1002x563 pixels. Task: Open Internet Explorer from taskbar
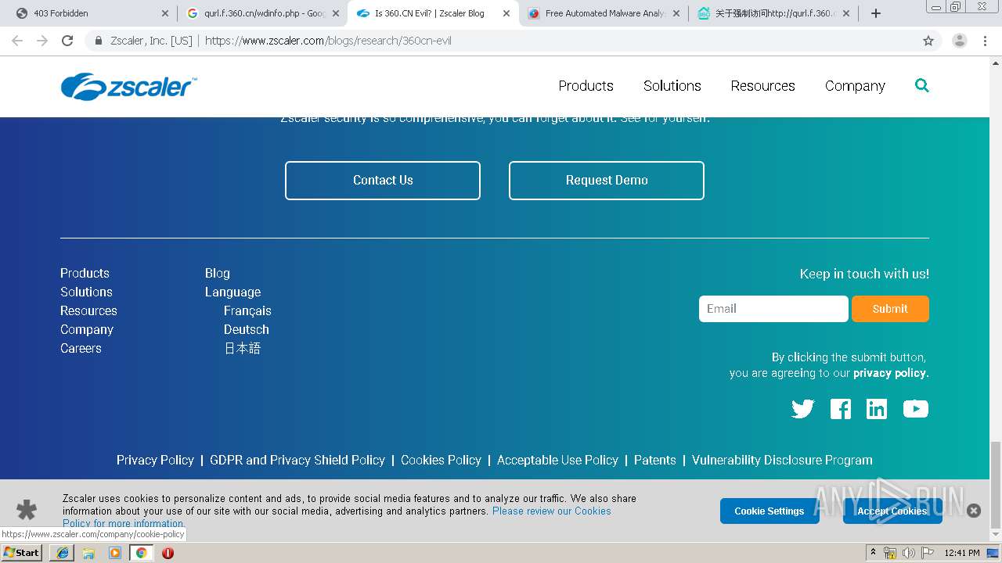[63, 553]
